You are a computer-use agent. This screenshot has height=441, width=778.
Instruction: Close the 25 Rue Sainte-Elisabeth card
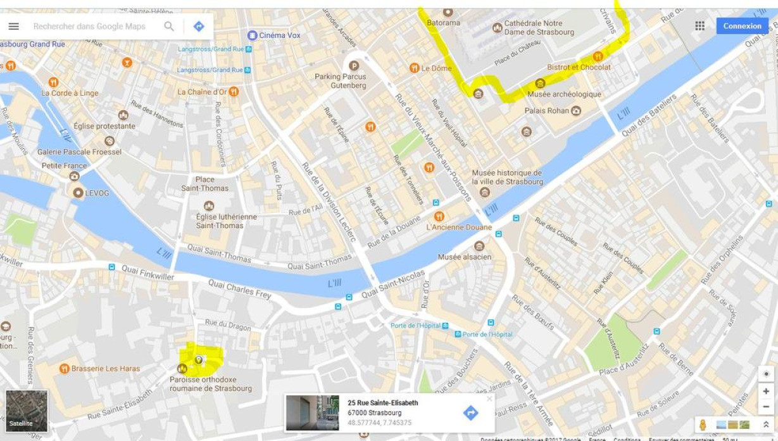click(489, 399)
